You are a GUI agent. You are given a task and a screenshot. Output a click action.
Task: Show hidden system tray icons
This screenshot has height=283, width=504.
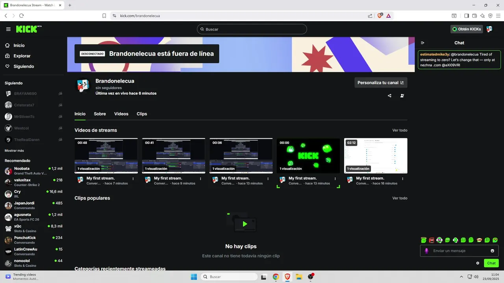[x=461, y=277]
